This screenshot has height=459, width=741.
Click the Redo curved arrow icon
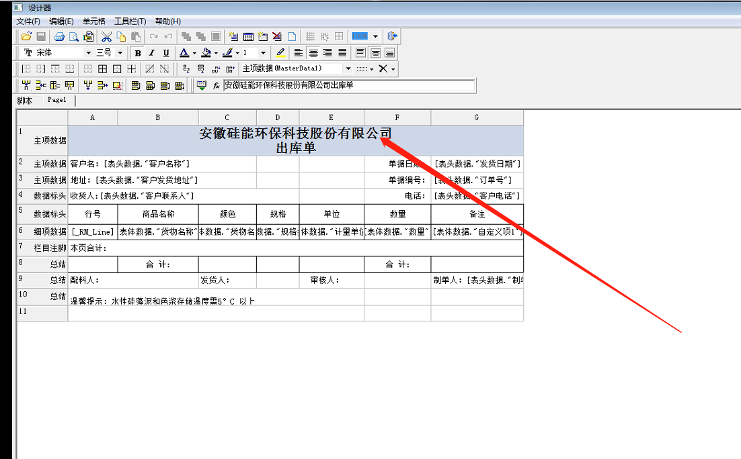click(153, 36)
